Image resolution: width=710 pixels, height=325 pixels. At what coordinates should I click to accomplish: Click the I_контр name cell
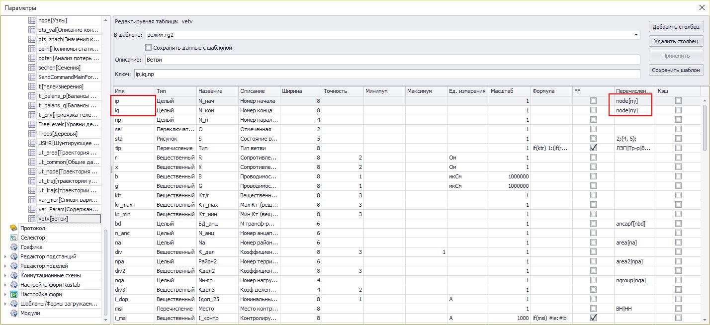tap(217, 318)
